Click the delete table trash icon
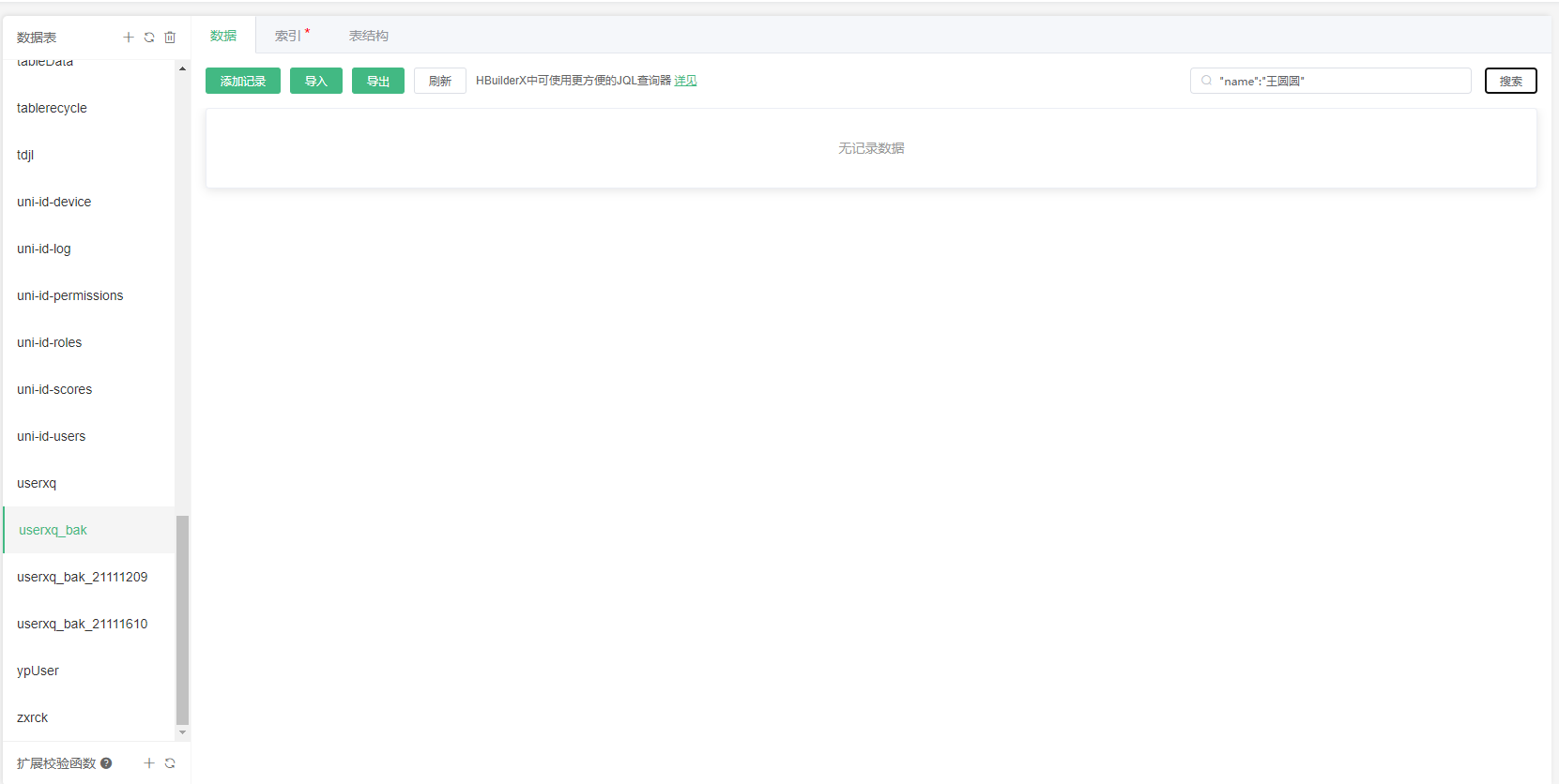 point(170,38)
